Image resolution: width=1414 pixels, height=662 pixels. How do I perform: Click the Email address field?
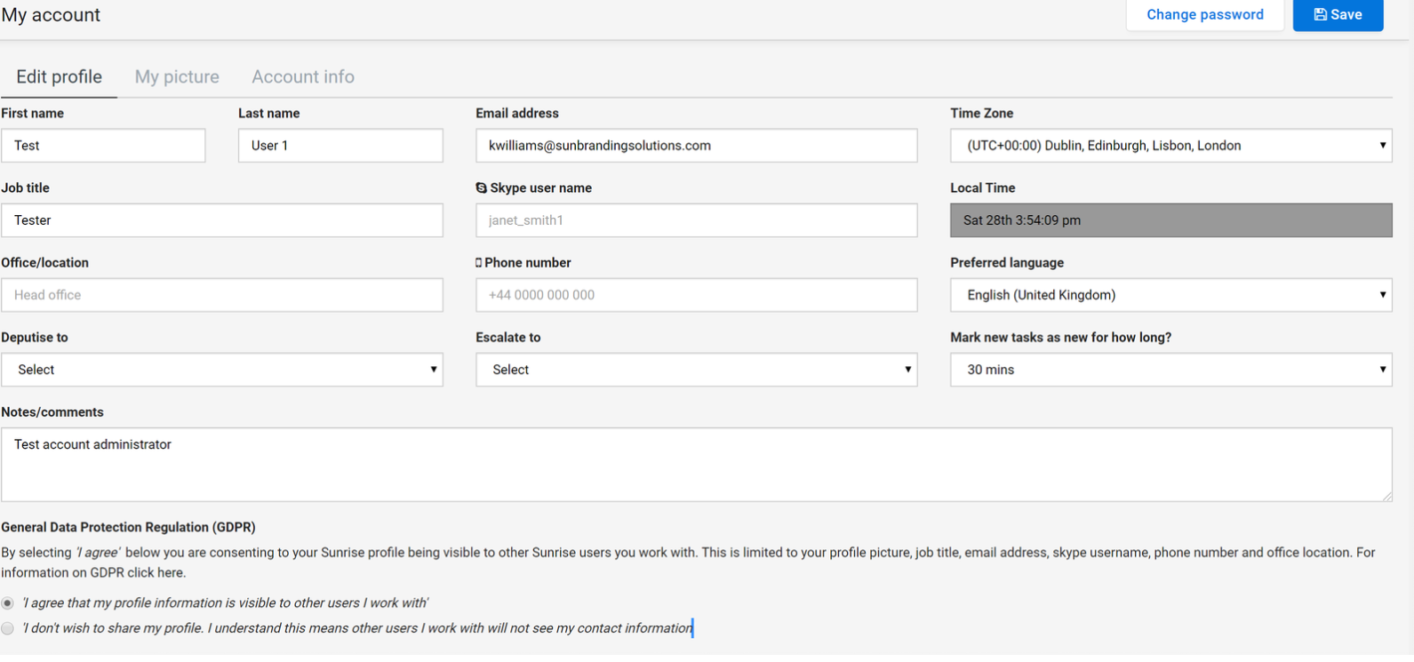tap(696, 146)
